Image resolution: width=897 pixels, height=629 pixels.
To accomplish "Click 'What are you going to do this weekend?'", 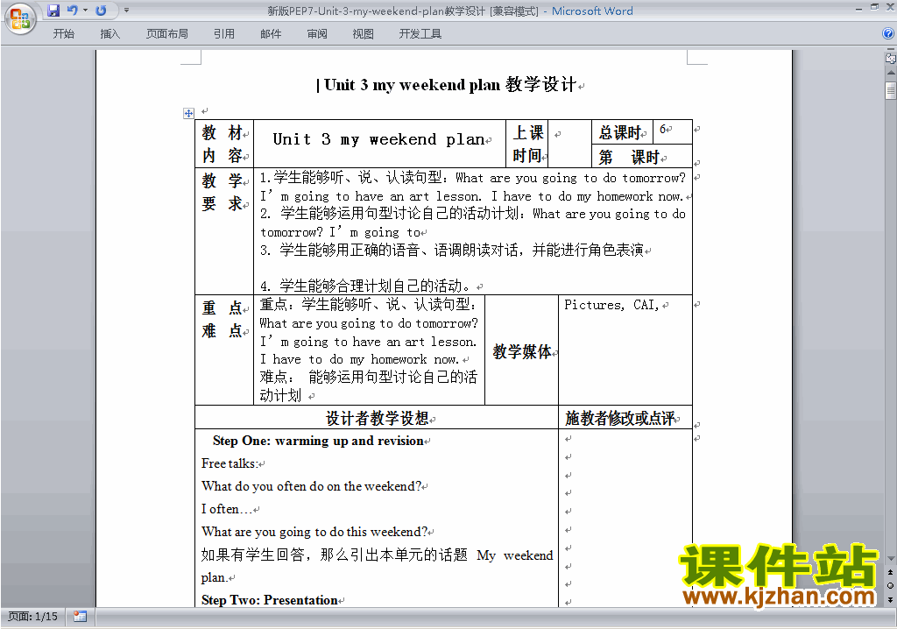I will click(x=314, y=533).
